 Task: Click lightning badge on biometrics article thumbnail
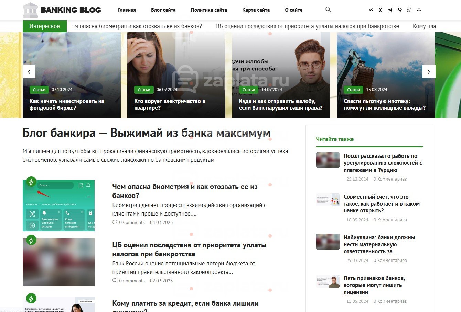(x=31, y=182)
